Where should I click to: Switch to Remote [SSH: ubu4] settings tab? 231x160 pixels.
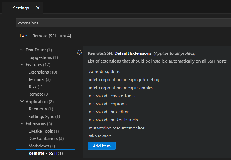[x=52, y=36]
